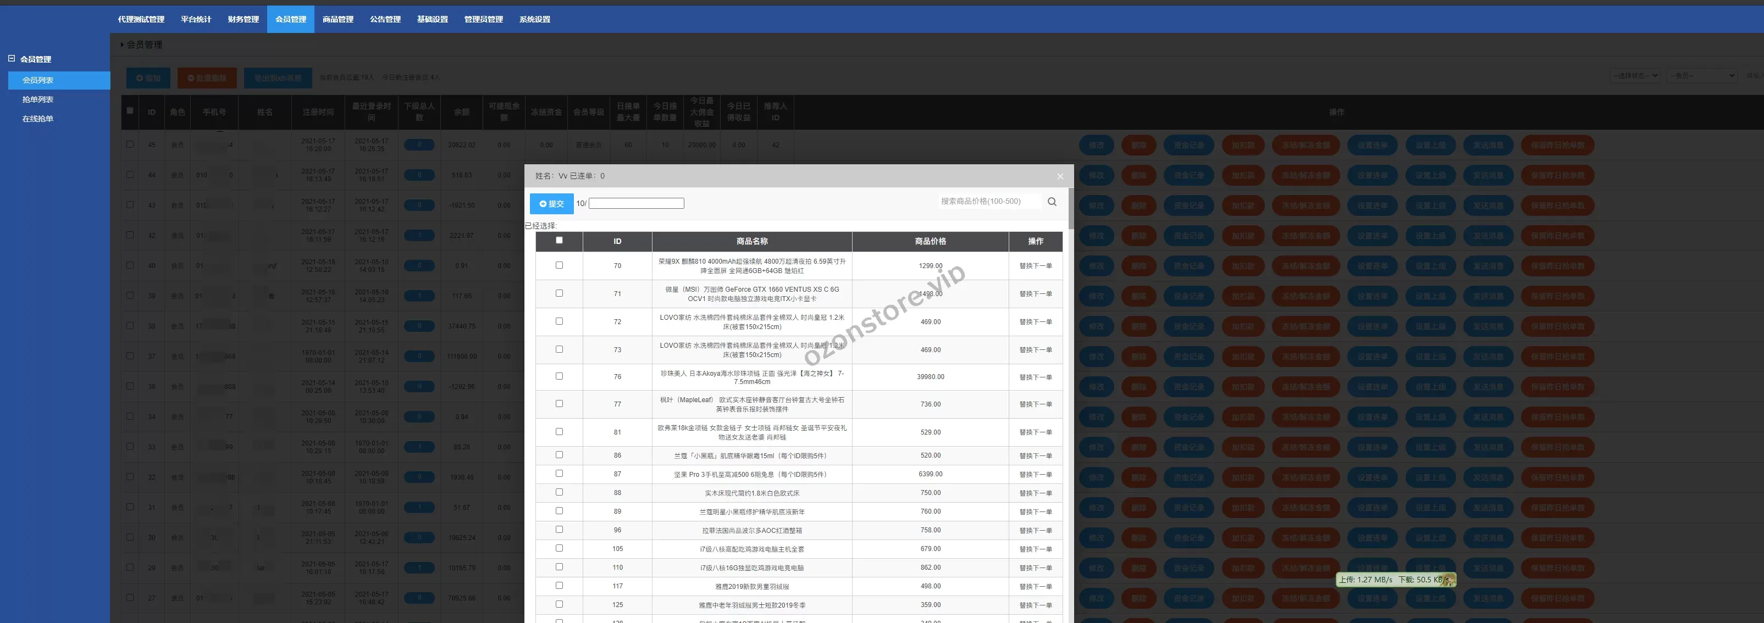Click the breadcrumb arrow beside 会员管理 title
Viewport: 1764px width, 623px height.
[123, 45]
